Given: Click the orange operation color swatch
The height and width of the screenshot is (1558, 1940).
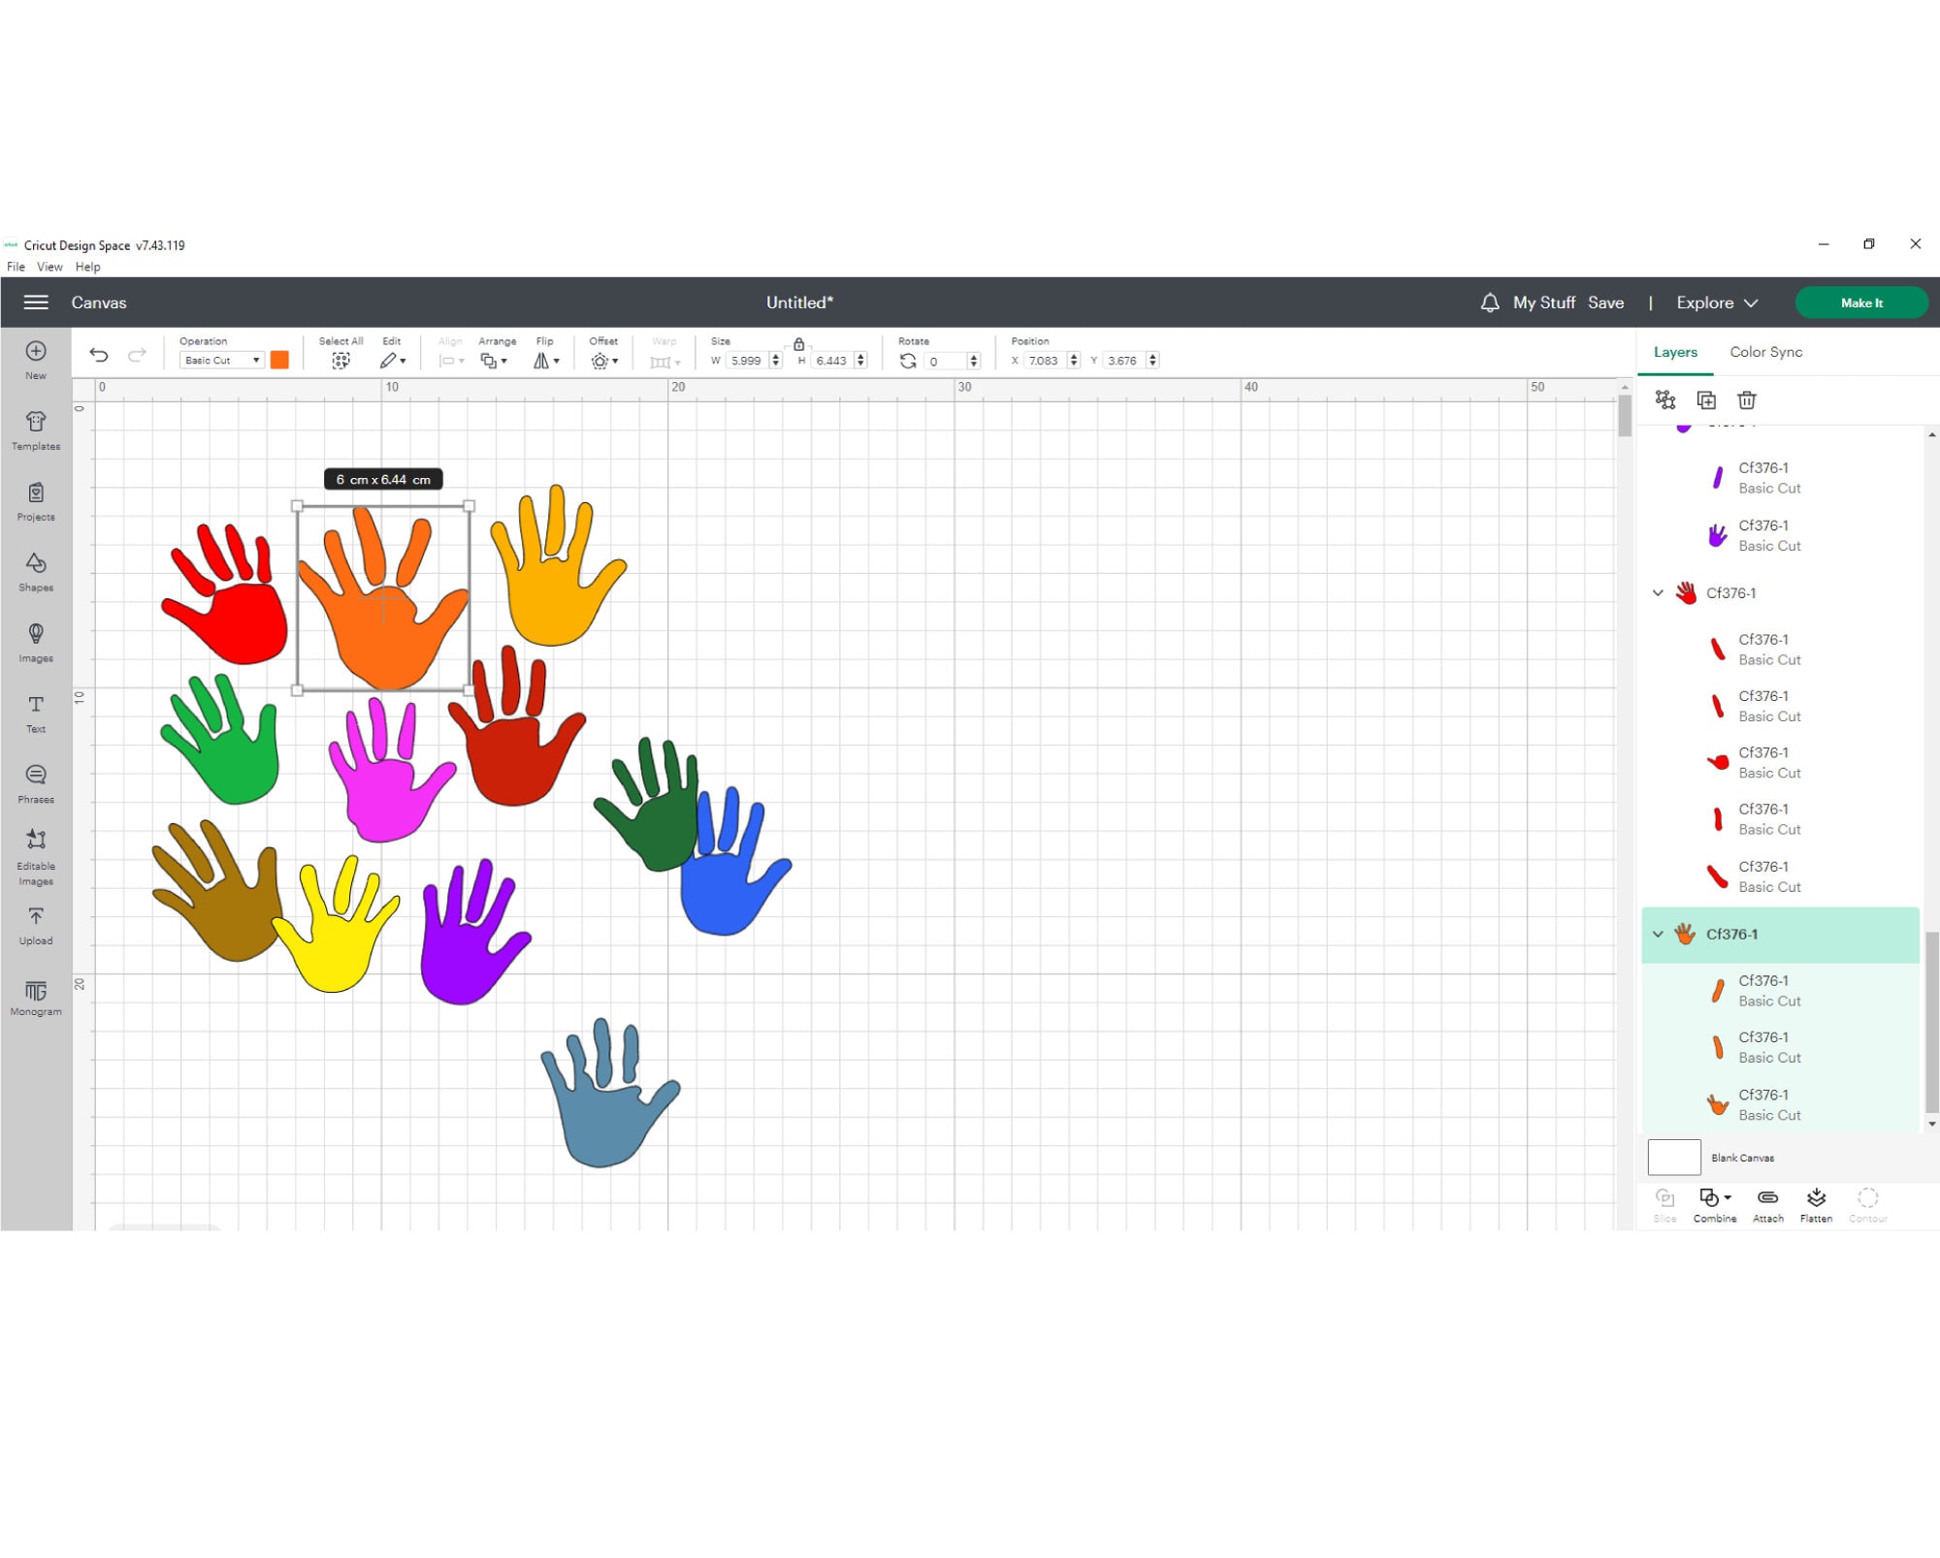Looking at the screenshot, I should [x=279, y=360].
